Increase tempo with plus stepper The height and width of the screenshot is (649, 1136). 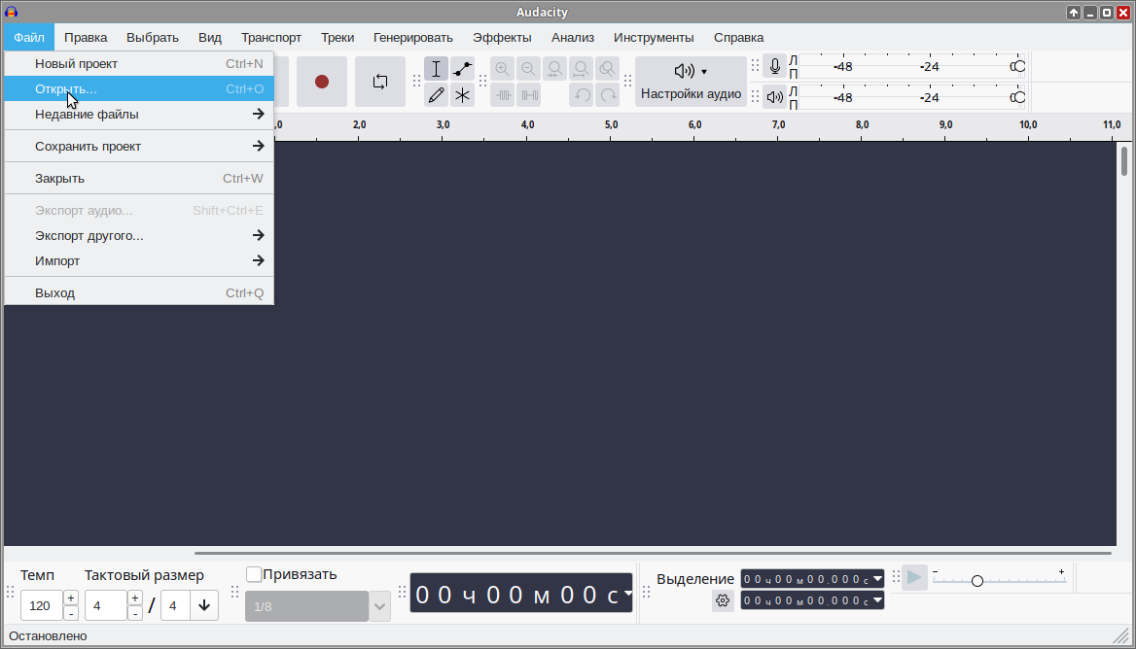(x=71, y=598)
